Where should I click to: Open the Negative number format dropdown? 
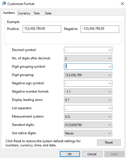[x=88, y=91]
